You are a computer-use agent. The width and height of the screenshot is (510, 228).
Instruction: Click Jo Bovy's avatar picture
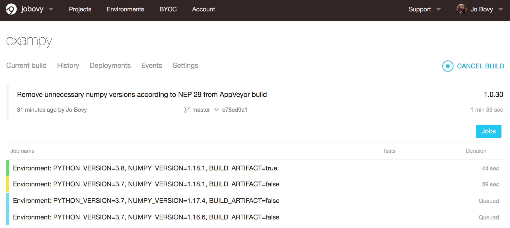click(461, 9)
